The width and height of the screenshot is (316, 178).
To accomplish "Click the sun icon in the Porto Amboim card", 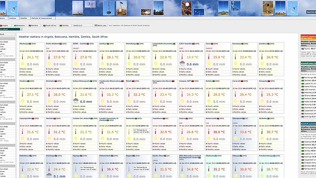I will (x=49, y=64).
